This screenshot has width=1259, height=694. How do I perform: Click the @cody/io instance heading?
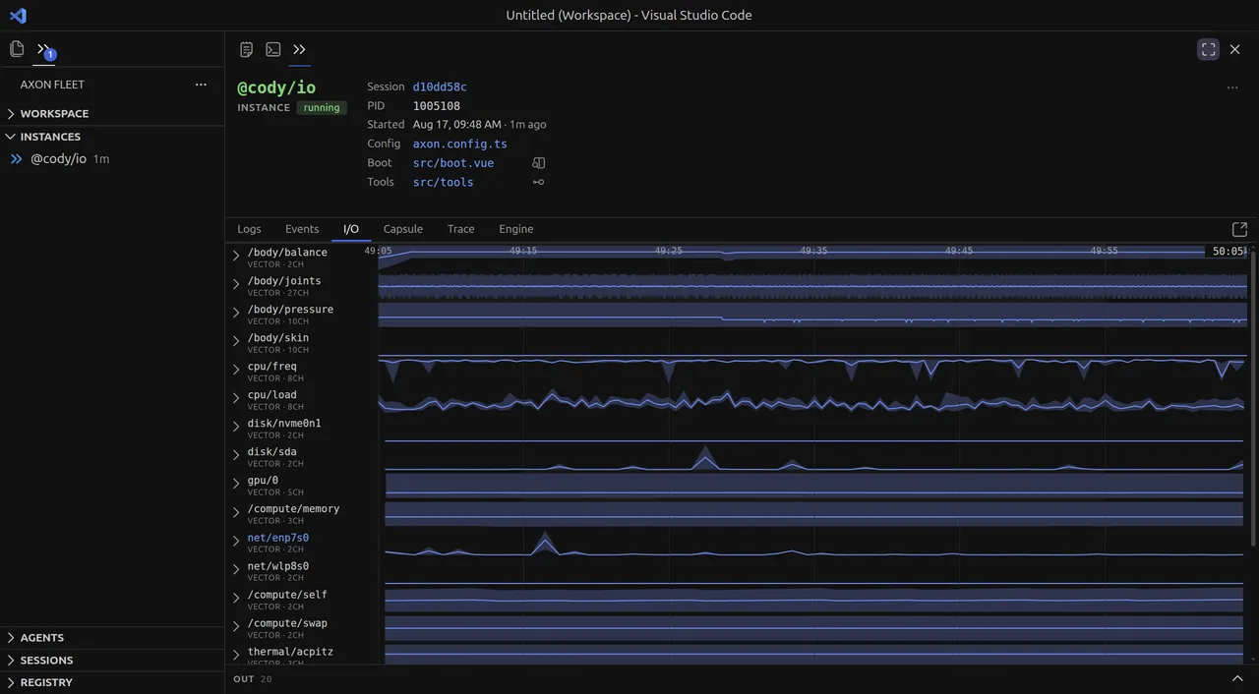pos(276,87)
